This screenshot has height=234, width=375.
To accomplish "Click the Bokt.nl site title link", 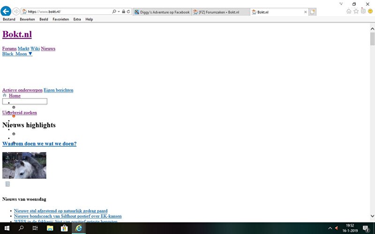I will (17, 34).
